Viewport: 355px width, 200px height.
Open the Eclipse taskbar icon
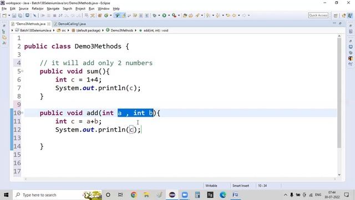172,195
